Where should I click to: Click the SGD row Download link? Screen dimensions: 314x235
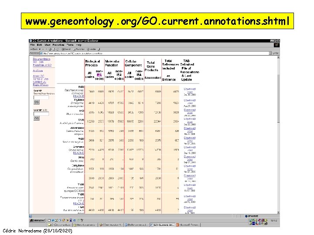pyautogui.click(x=189, y=89)
